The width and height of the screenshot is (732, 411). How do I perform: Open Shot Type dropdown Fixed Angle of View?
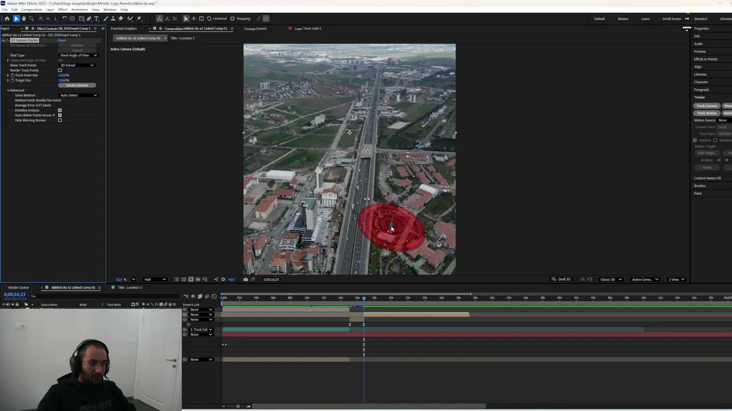[x=78, y=55]
